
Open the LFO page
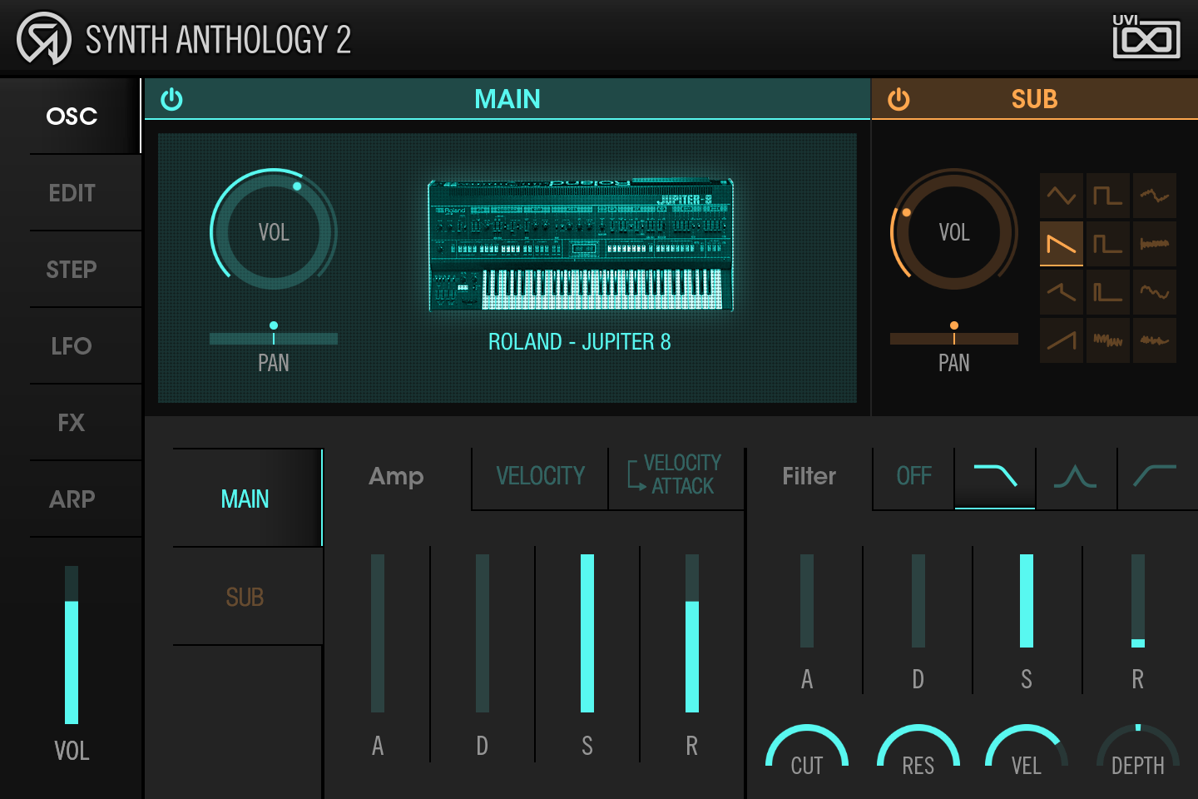tap(72, 346)
